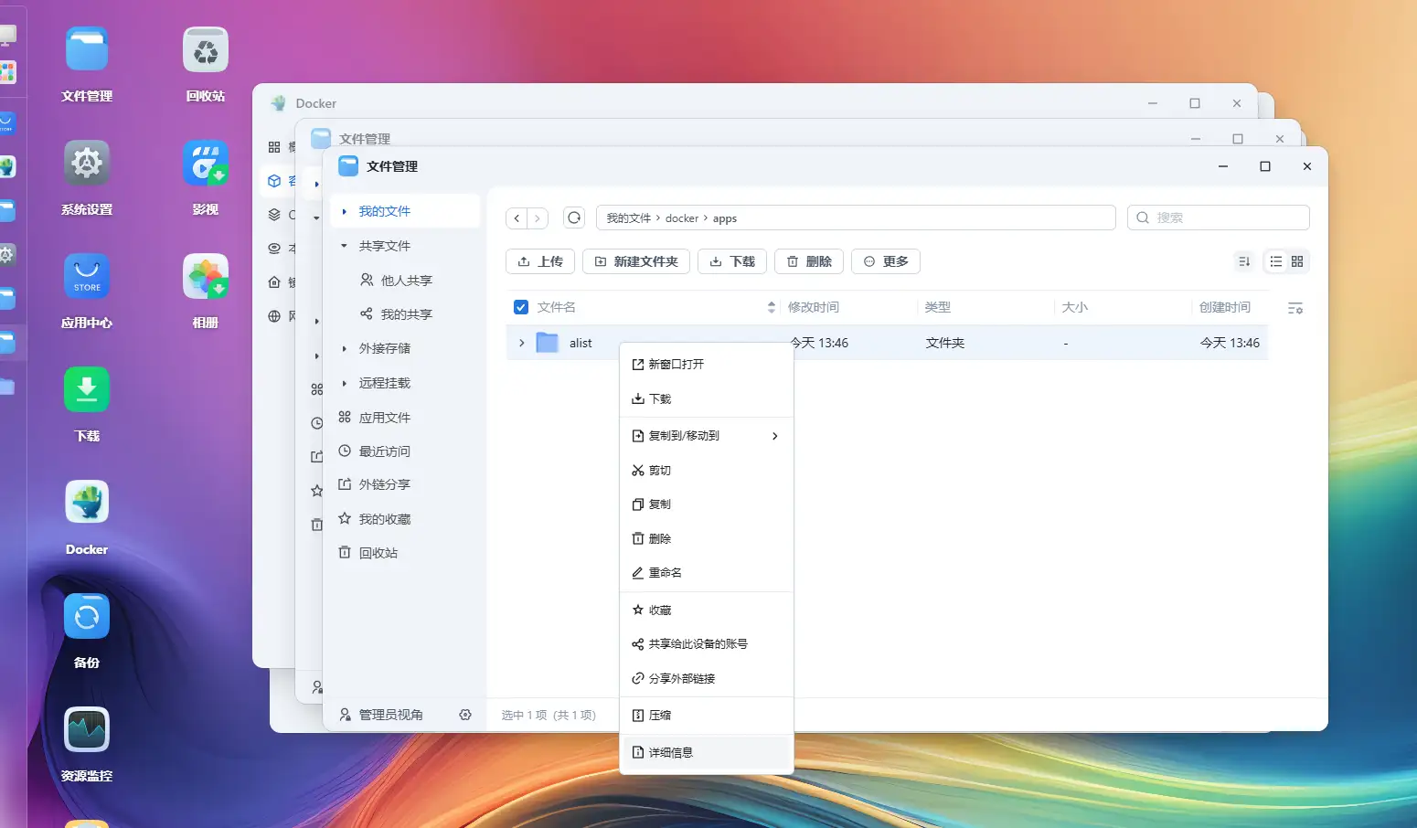Collapse the 共享文件 sidebar section
1417x828 pixels.
pyautogui.click(x=343, y=245)
